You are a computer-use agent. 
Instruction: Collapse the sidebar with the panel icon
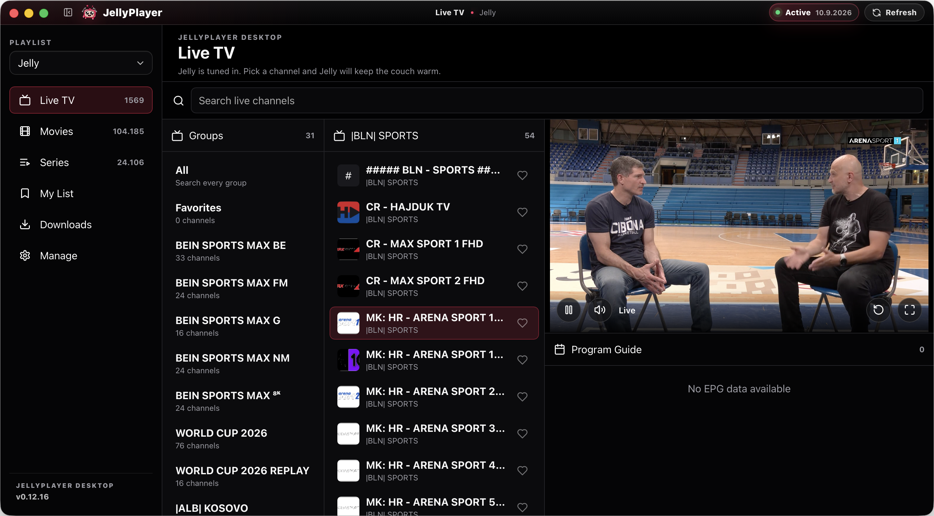click(x=68, y=12)
